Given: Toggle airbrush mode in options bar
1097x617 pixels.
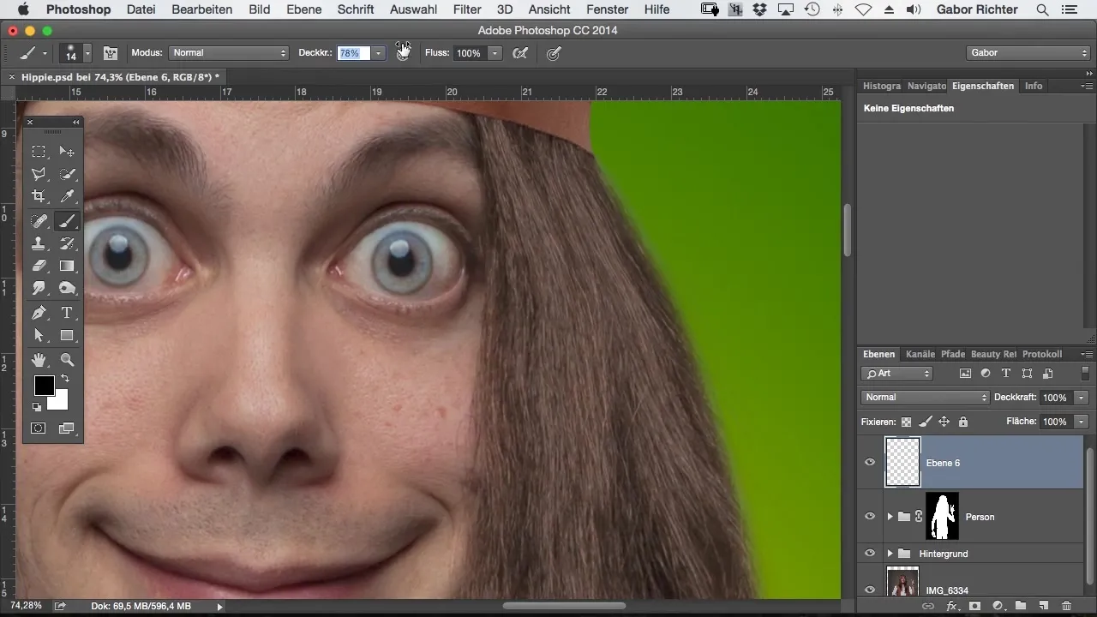Looking at the screenshot, I should (519, 53).
